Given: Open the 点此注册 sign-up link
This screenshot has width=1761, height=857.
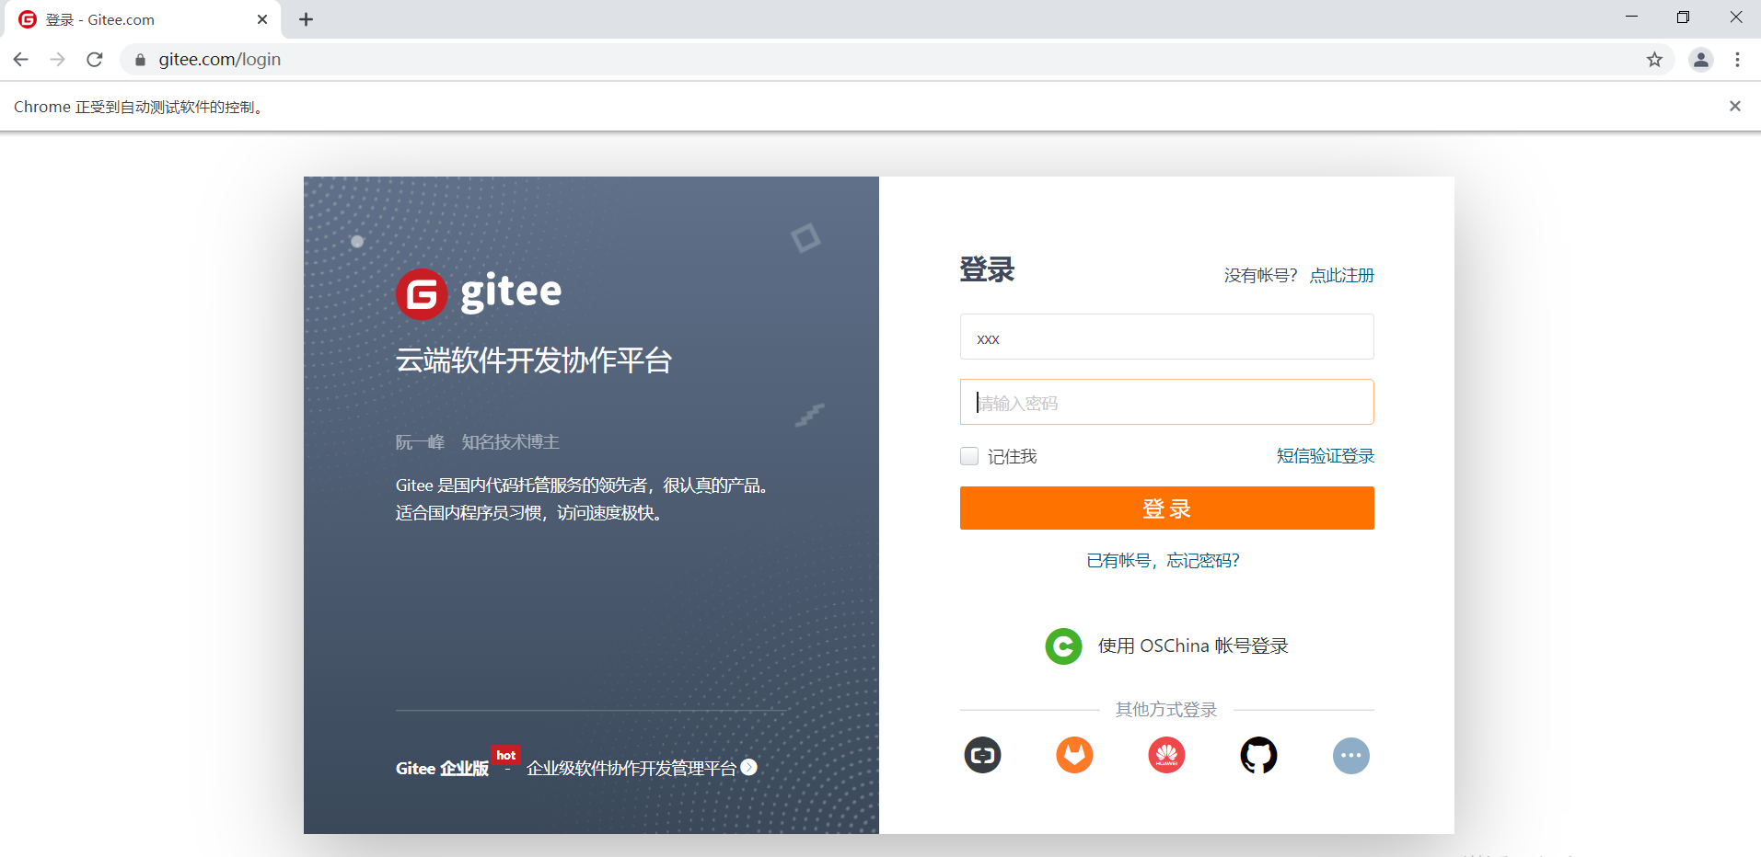Looking at the screenshot, I should [1341, 276].
